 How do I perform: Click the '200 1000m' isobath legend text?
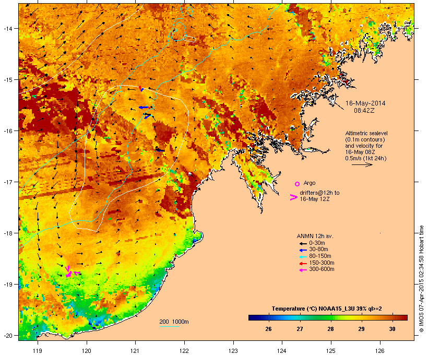click(174, 322)
